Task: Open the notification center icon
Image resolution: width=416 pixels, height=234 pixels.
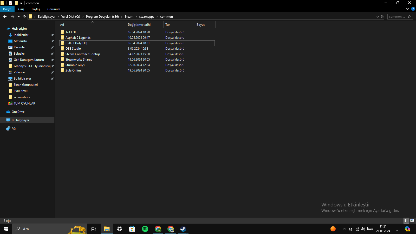Action: click(397, 229)
